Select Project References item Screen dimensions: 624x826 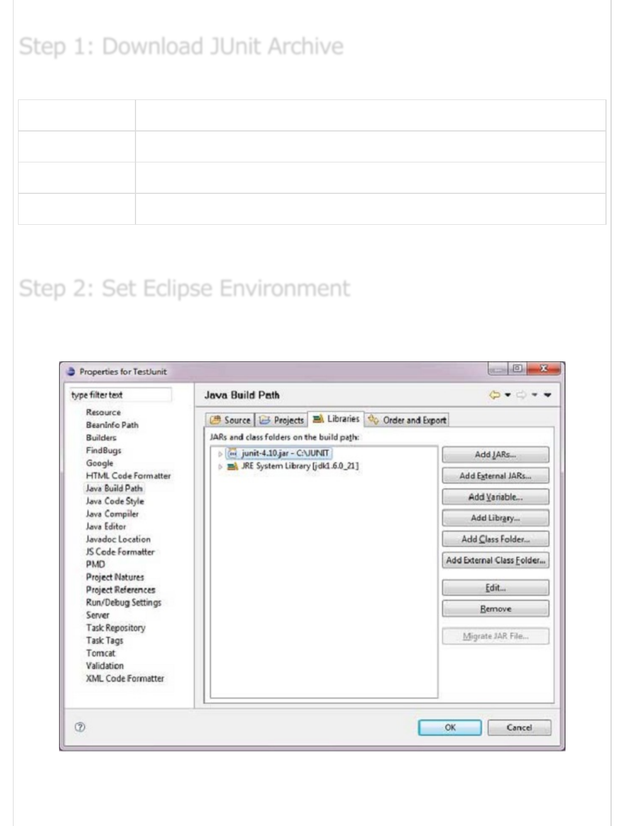click(120, 589)
